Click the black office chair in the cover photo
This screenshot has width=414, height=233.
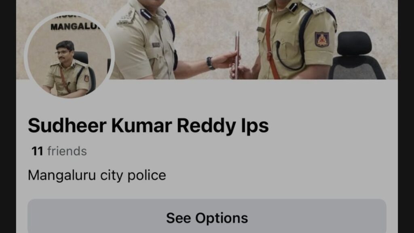click(x=357, y=56)
